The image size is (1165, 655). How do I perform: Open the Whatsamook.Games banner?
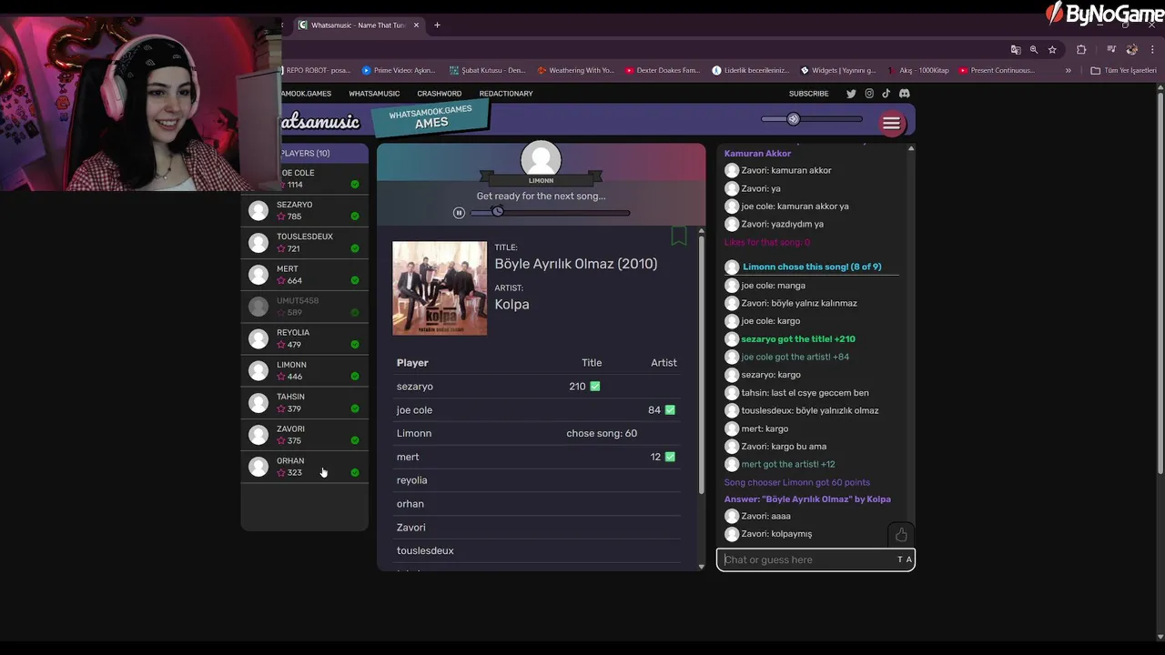(x=431, y=117)
